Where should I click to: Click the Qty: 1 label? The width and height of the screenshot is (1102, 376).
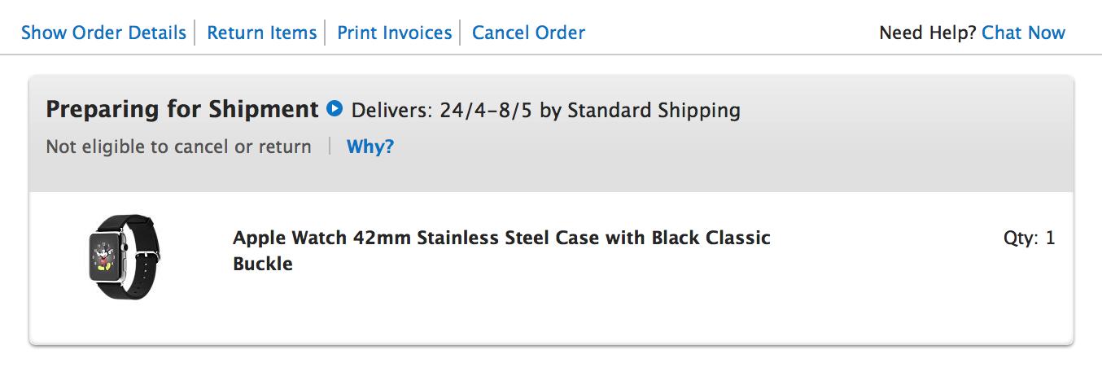click(x=1029, y=238)
